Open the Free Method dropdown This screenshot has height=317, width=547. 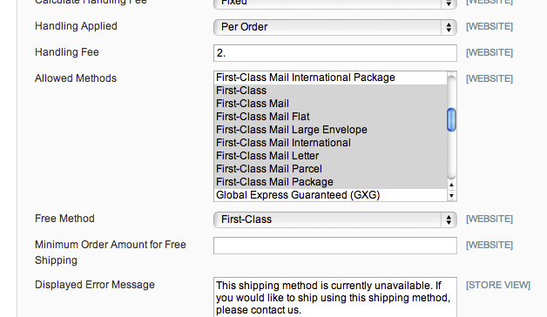[x=334, y=219]
